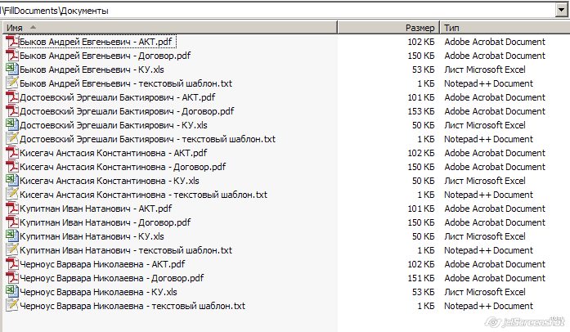Viewport: 570px width, 332px height.
Task: Click notepad icon of Купитман текстовый шаблон.txt
Action: click(x=12, y=250)
